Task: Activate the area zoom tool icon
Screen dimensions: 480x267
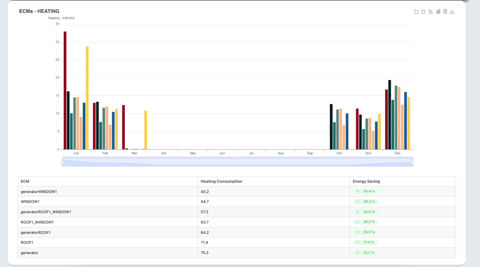Action: (416, 12)
